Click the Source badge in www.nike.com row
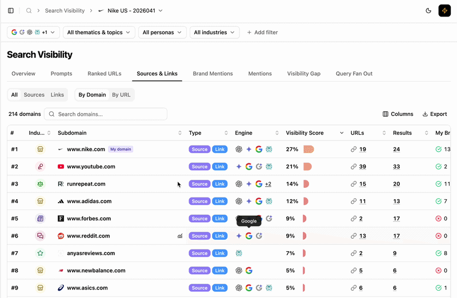The width and height of the screenshot is (457, 298). coord(199,149)
